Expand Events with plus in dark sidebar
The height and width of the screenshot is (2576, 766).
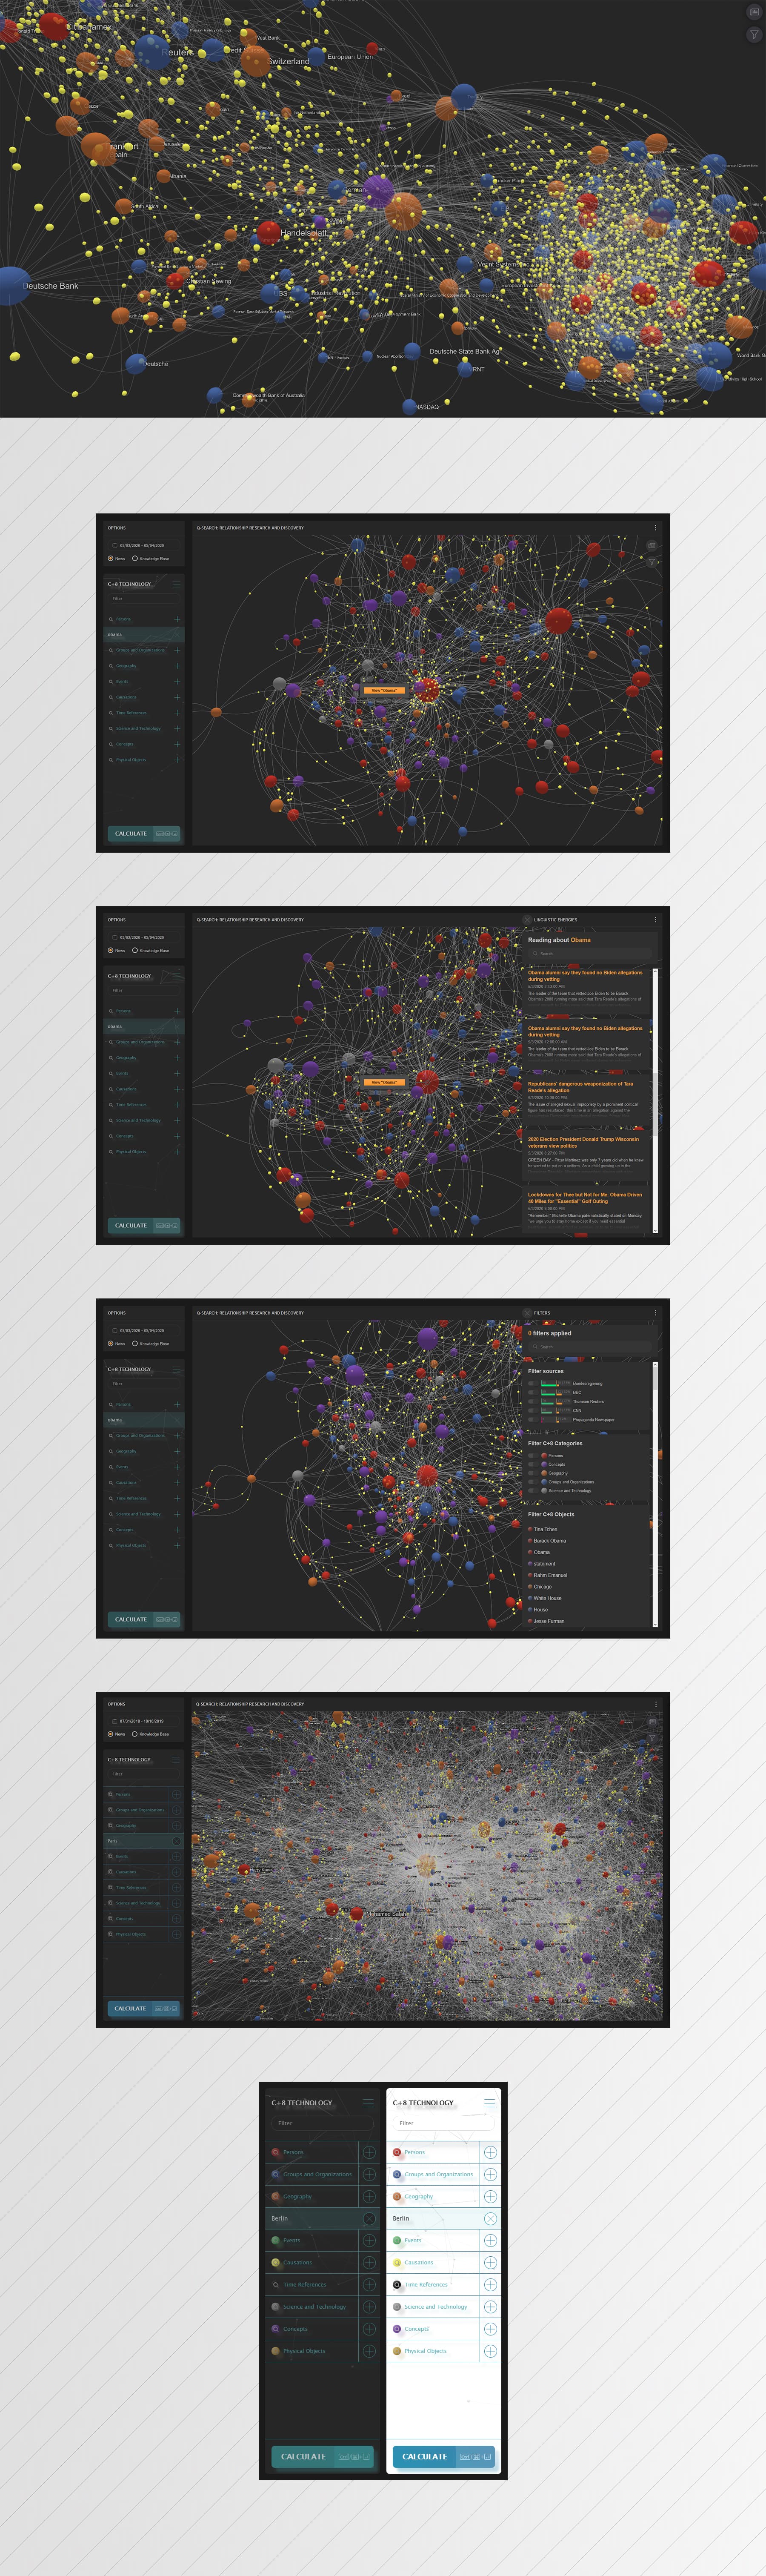(x=369, y=2240)
